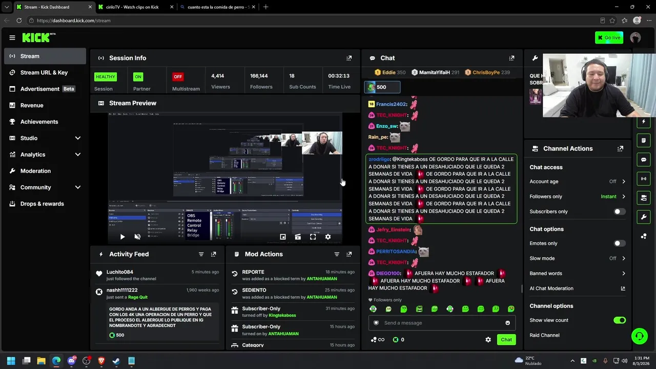
Task: Click the Kick logo in the header
Action: 38,37
